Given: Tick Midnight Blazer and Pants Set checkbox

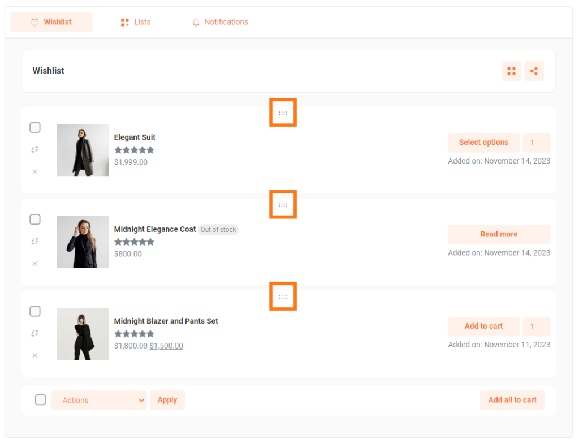Looking at the screenshot, I should pyautogui.click(x=35, y=311).
